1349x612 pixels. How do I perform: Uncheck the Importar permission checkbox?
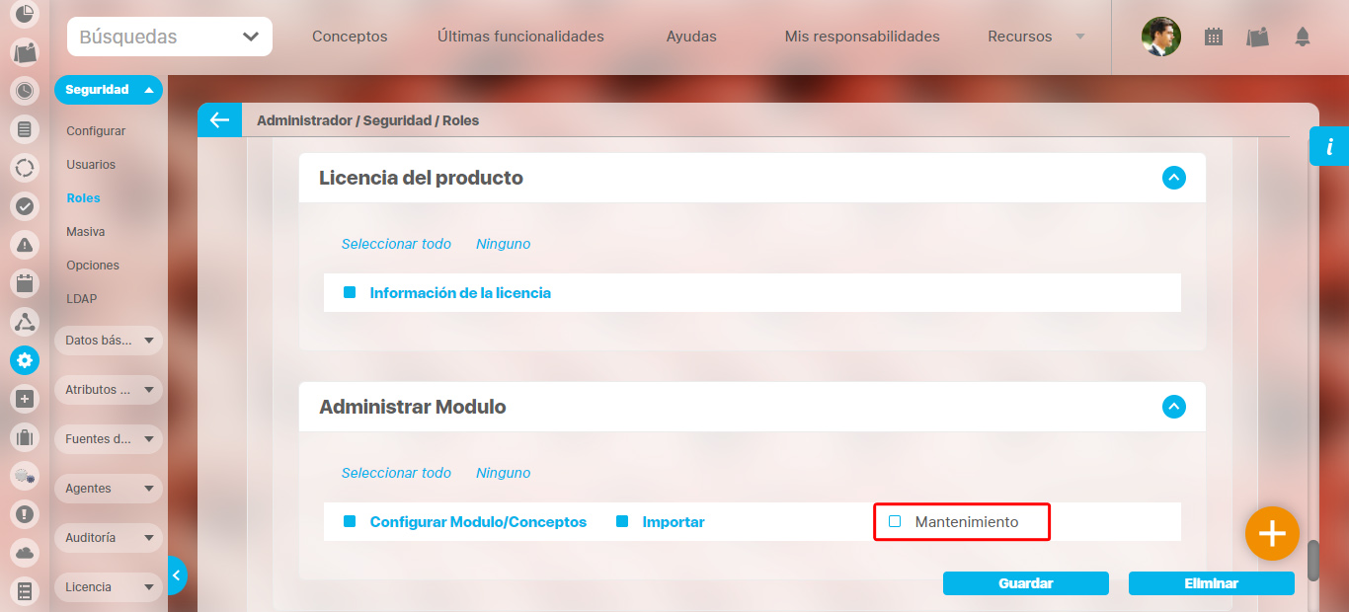[622, 521]
